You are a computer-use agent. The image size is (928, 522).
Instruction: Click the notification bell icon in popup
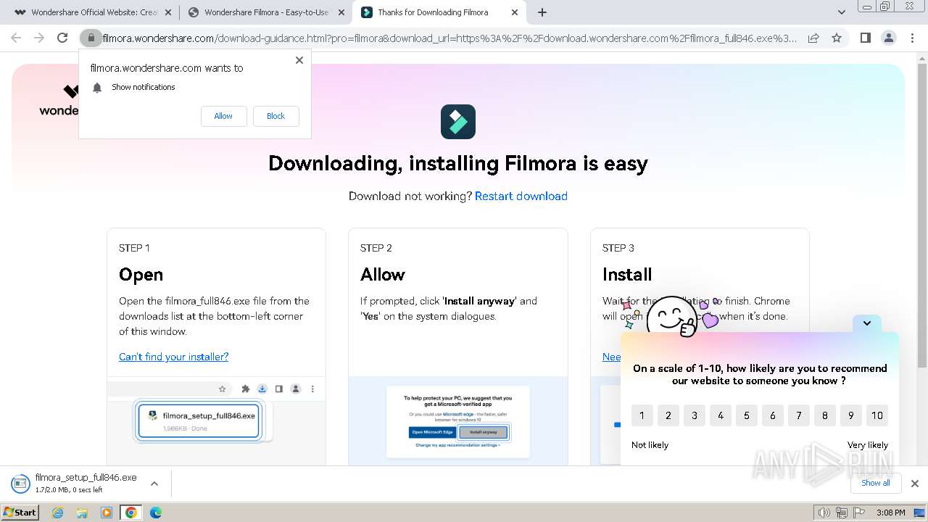coord(97,88)
